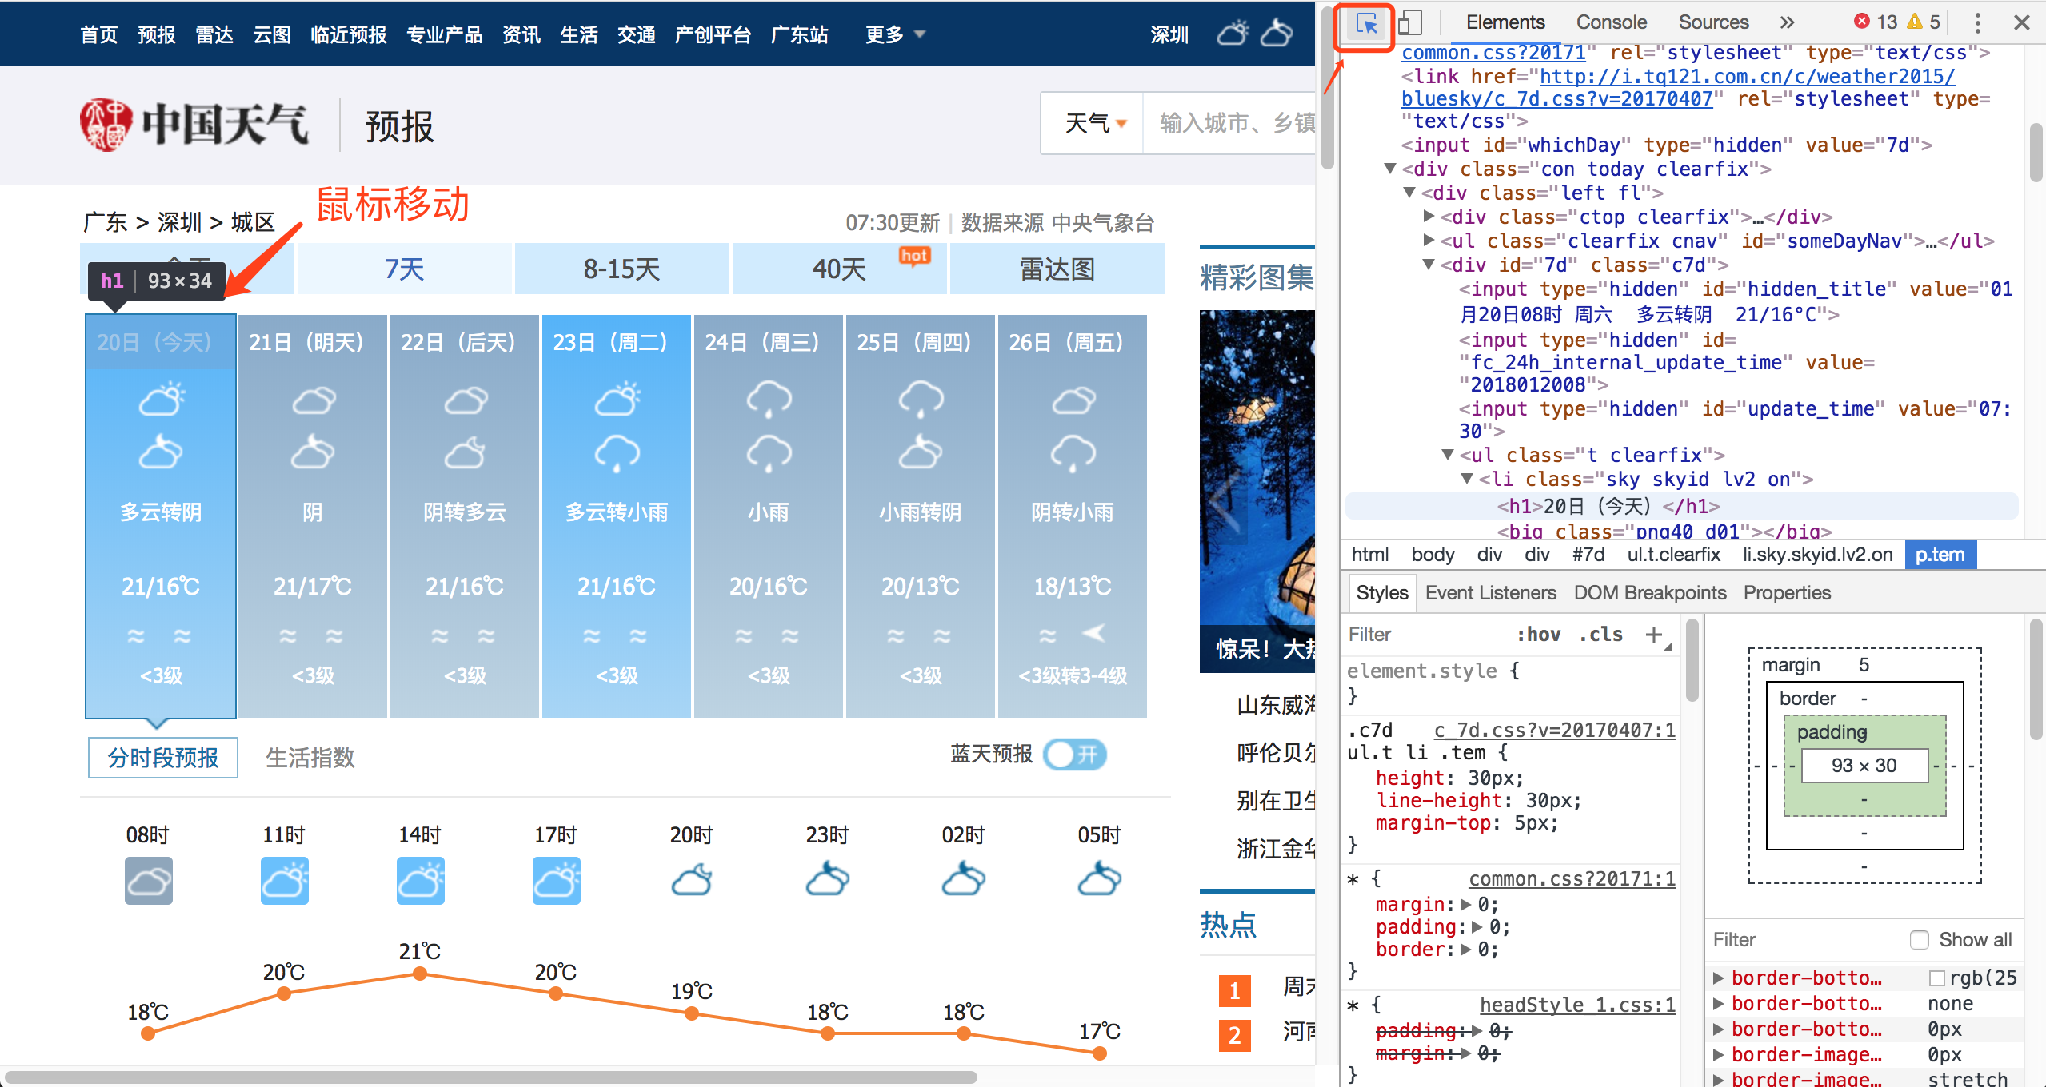
Task: Expand the div class ctop clearfix node
Action: click(1429, 216)
